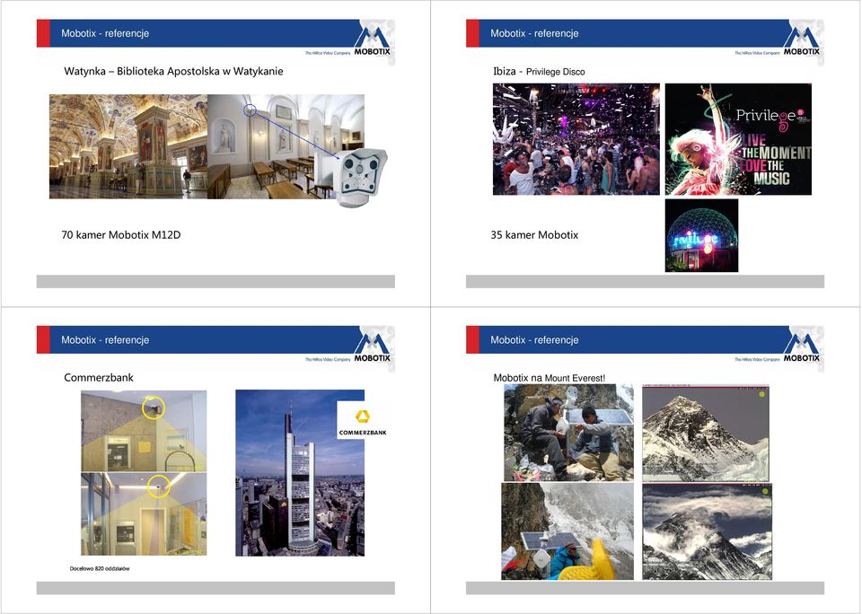The height and width of the screenshot is (614, 862).
Task: Click the 'Docelowo 820 oddziałów' caption
Action: pyautogui.click(x=100, y=568)
